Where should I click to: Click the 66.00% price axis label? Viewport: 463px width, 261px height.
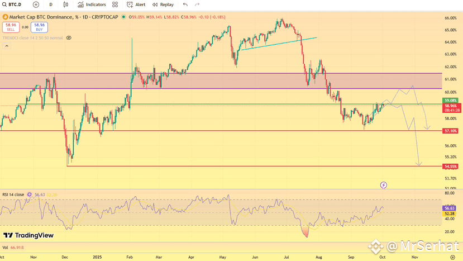pos(450,18)
